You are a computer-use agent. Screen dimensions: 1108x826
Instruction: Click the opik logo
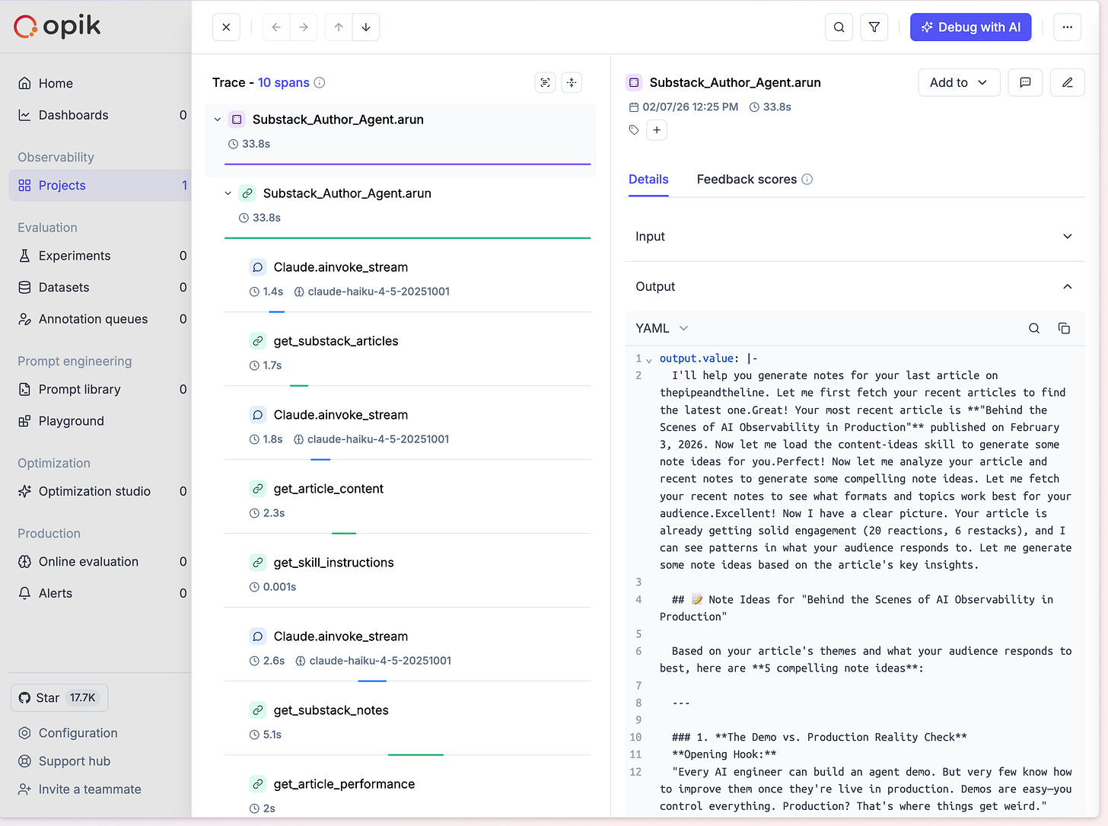(57, 27)
